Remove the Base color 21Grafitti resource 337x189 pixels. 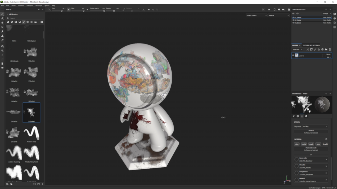326,160
